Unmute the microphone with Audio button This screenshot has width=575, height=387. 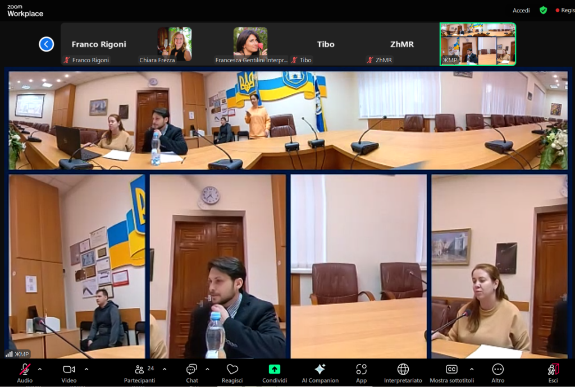click(25, 369)
